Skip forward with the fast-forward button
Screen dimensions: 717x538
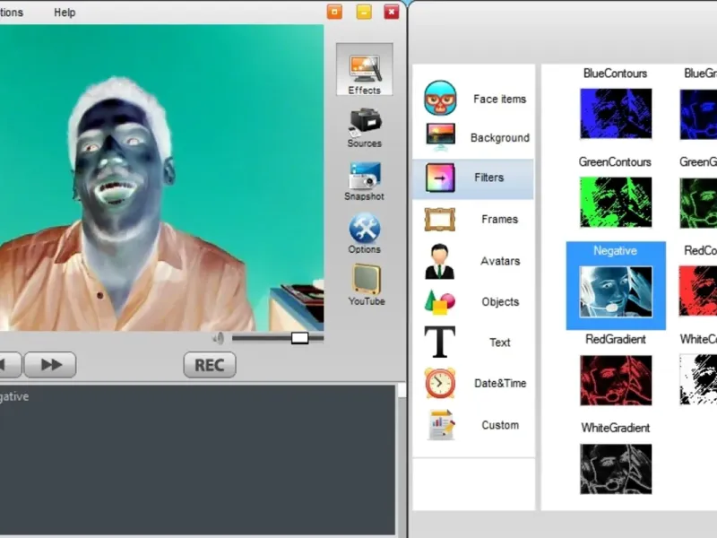[x=50, y=365]
